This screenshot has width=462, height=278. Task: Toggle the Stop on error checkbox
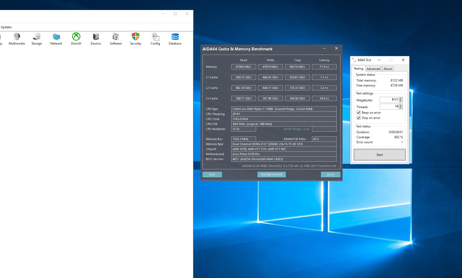tap(359, 118)
